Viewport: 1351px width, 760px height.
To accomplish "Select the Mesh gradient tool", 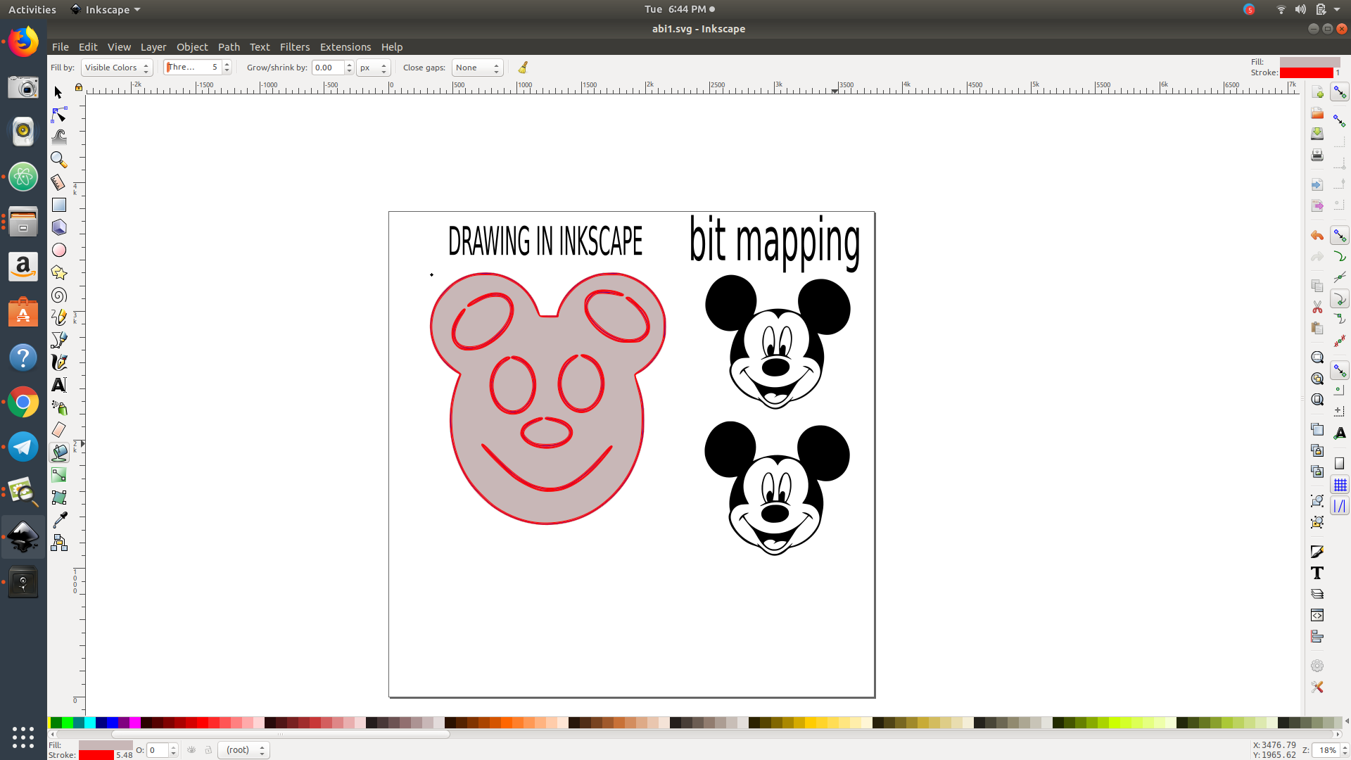I will (x=58, y=498).
